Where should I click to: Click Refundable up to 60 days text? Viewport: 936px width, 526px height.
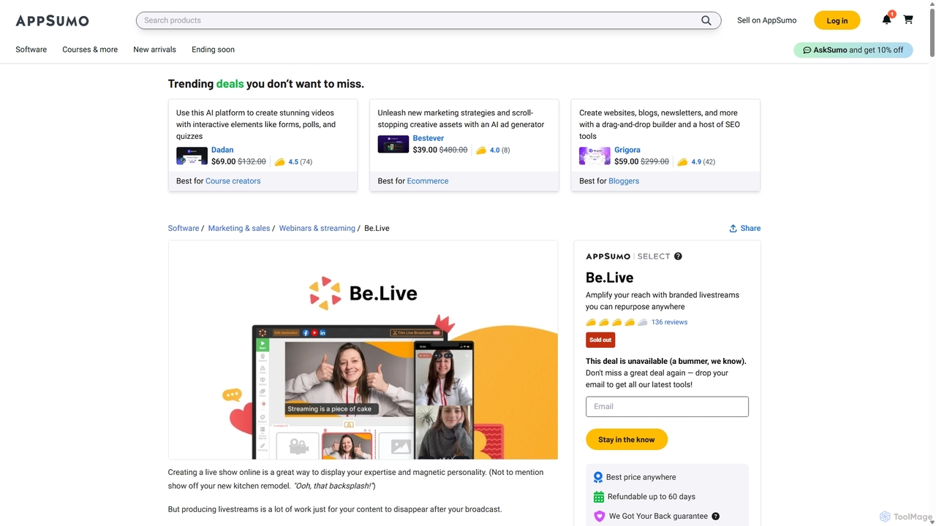652,497
